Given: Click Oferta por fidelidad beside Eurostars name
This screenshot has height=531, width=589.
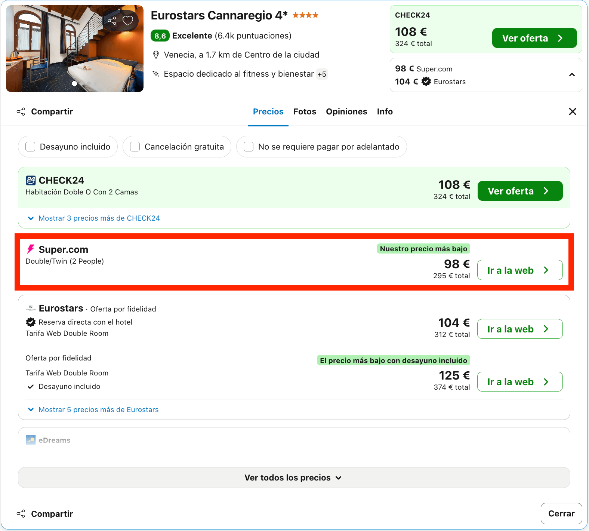Looking at the screenshot, I should pyautogui.click(x=123, y=309).
